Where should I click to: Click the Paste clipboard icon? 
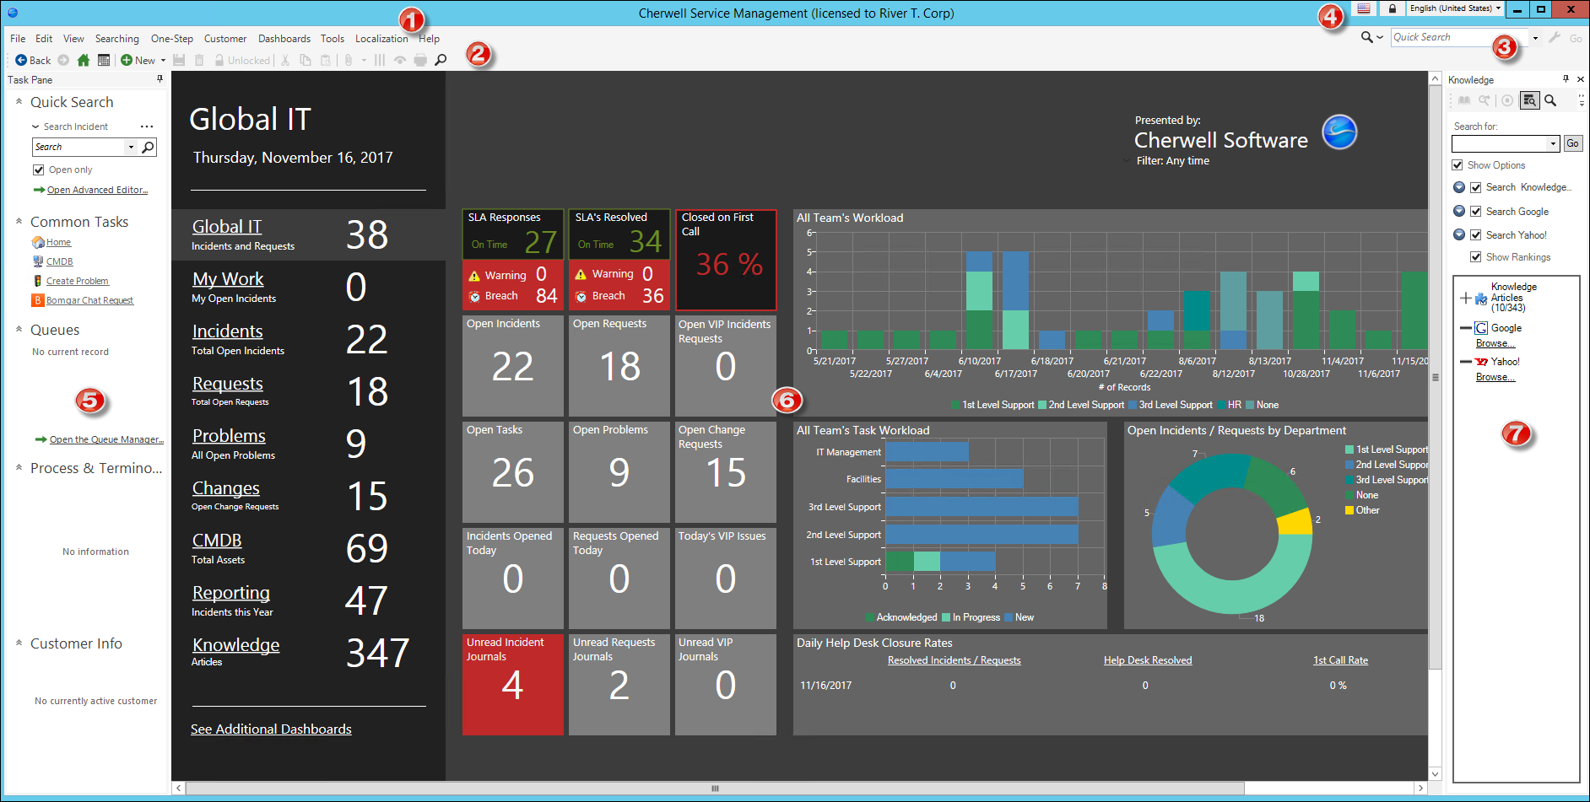tap(326, 61)
